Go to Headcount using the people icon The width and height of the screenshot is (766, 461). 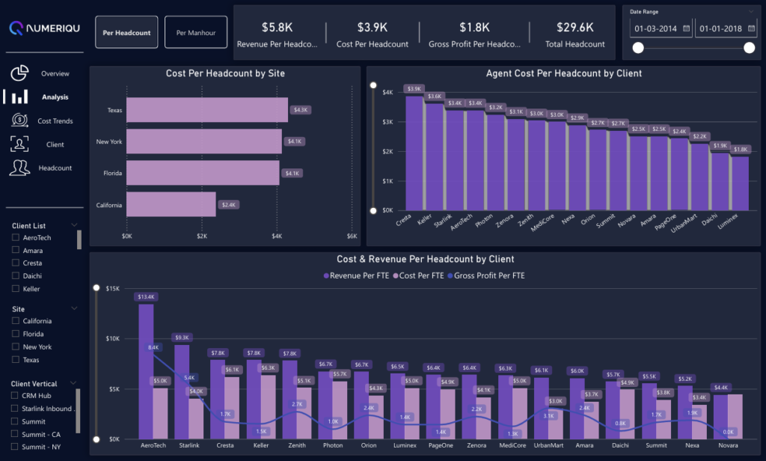click(20, 168)
